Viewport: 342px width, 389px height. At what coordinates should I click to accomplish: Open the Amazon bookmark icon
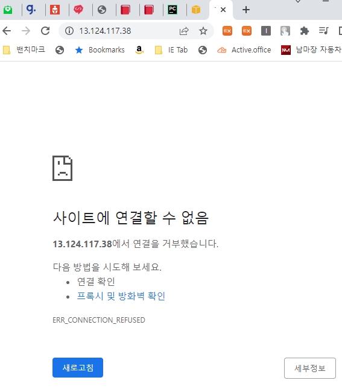coord(139,50)
